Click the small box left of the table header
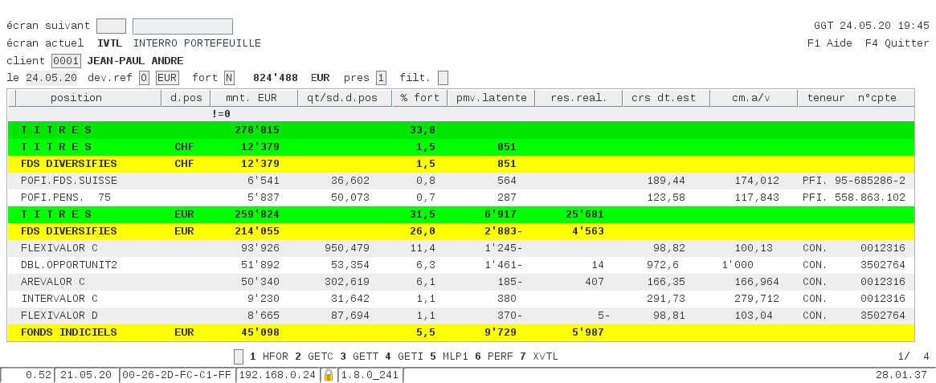 [x=11, y=98]
